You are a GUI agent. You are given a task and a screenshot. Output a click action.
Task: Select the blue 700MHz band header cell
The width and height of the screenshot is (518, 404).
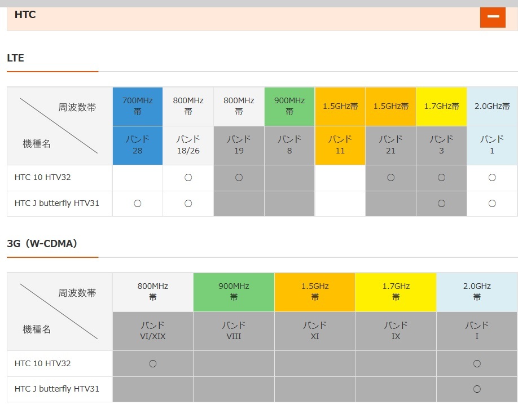pos(137,106)
